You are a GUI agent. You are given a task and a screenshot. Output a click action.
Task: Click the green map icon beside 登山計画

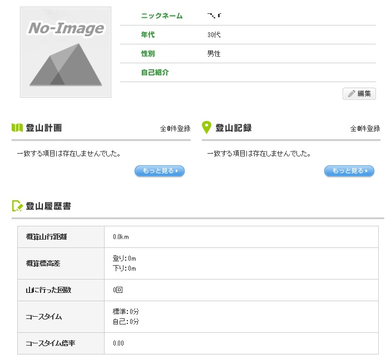(17, 128)
